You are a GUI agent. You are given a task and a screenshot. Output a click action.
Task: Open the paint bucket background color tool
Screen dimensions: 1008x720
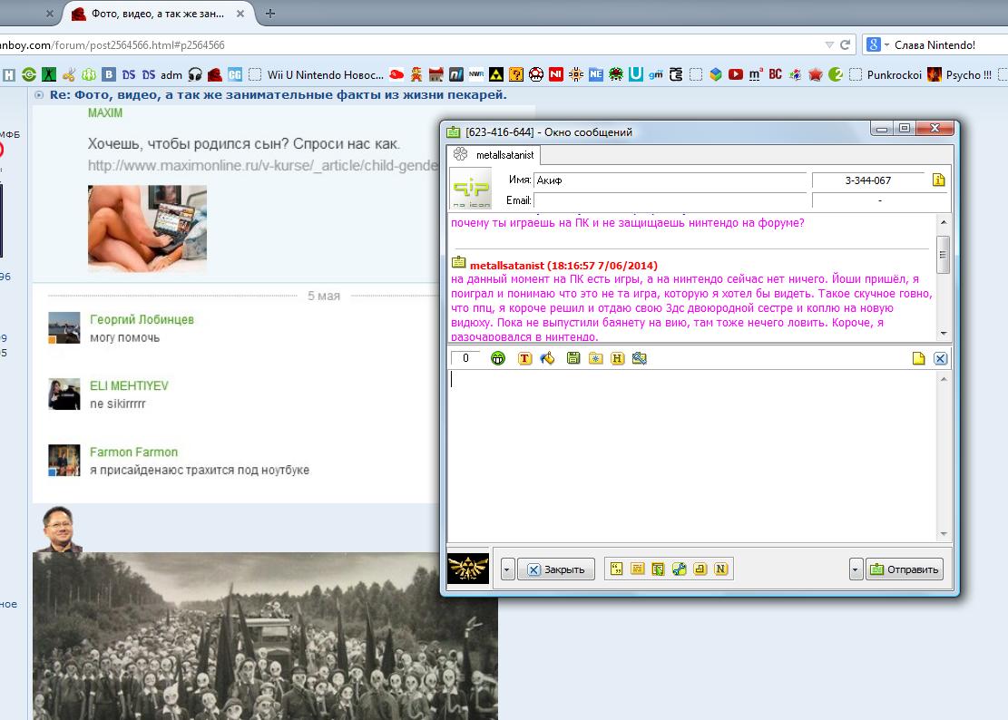547,358
